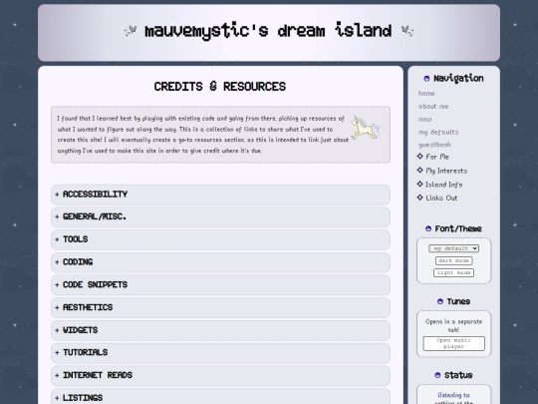Expand the Accessibility section
Viewport: 538px width, 404px height.
[220, 195]
